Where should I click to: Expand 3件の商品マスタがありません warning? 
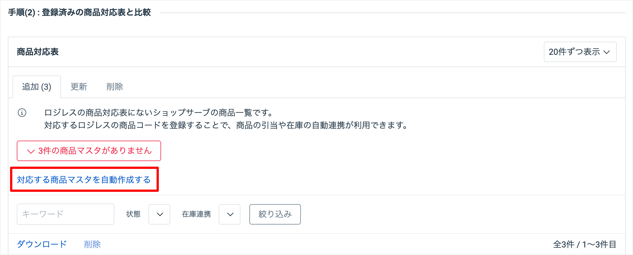pyautogui.click(x=89, y=151)
